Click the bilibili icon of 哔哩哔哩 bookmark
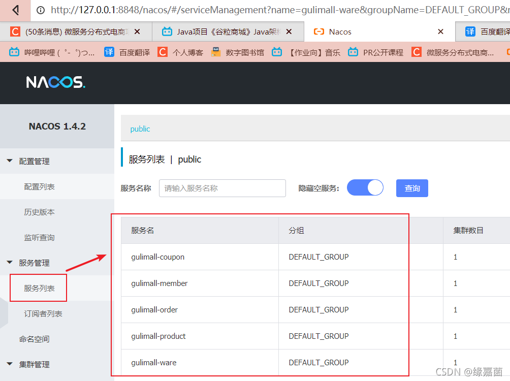This screenshot has height=381, width=510. (14, 52)
